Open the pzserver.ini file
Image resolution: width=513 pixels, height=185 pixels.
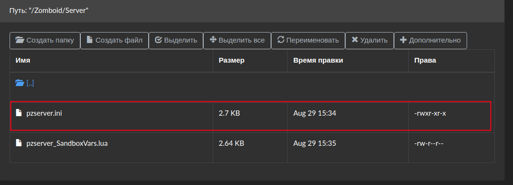point(44,113)
